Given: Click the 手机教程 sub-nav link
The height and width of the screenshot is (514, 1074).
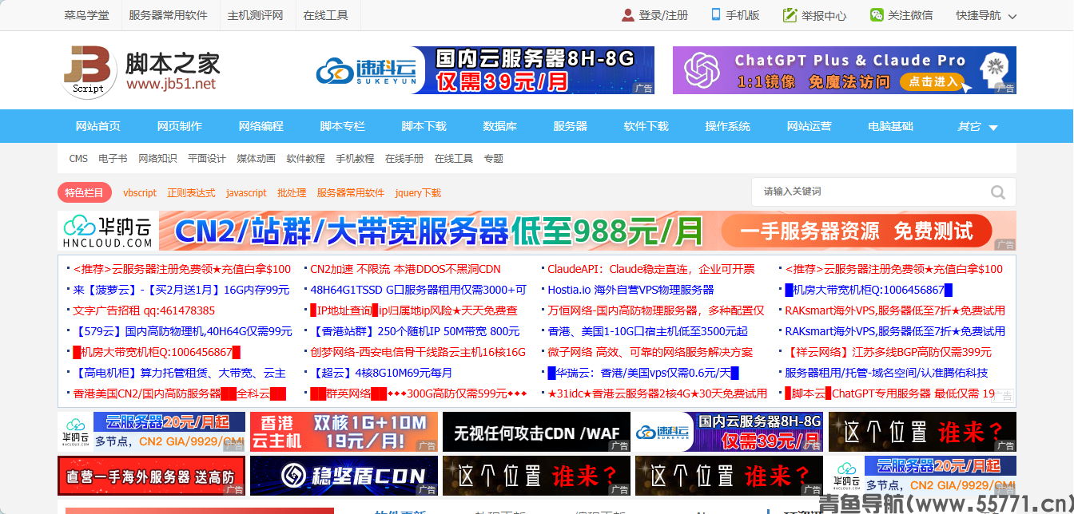Looking at the screenshot, I should click(x=355, y=159).
